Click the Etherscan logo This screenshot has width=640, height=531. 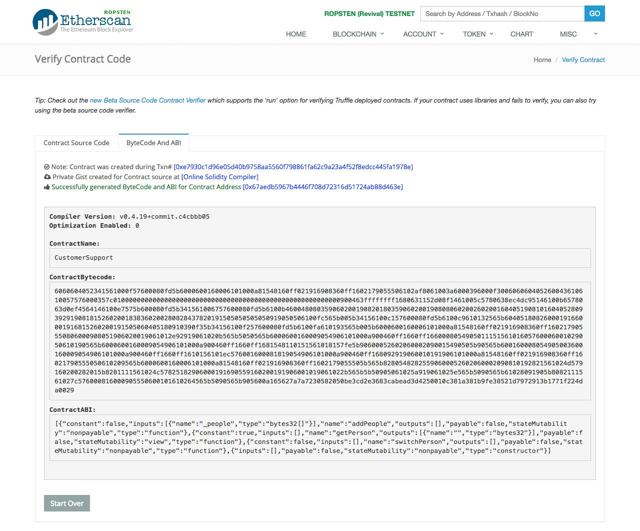tap(83, 22)
